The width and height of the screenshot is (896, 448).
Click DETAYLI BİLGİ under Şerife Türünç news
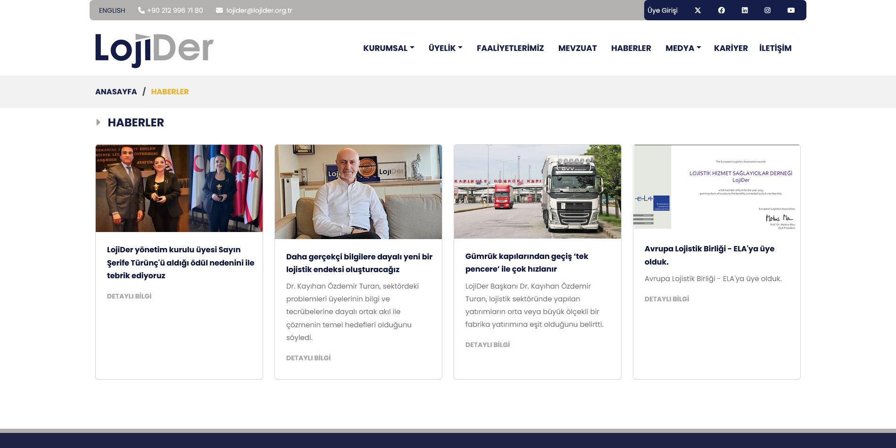click(x=129, y=296)
